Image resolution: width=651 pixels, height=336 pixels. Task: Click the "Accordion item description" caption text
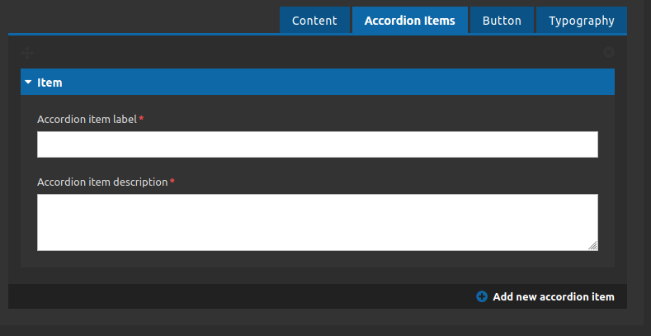102,182
